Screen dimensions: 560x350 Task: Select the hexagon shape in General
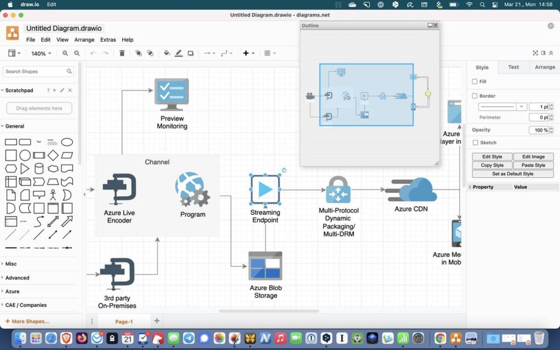(x=11, y=168)
